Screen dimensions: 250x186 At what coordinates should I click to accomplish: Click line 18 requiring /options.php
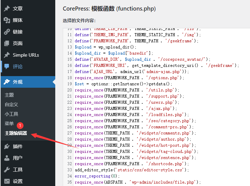[x=129, y=78]
